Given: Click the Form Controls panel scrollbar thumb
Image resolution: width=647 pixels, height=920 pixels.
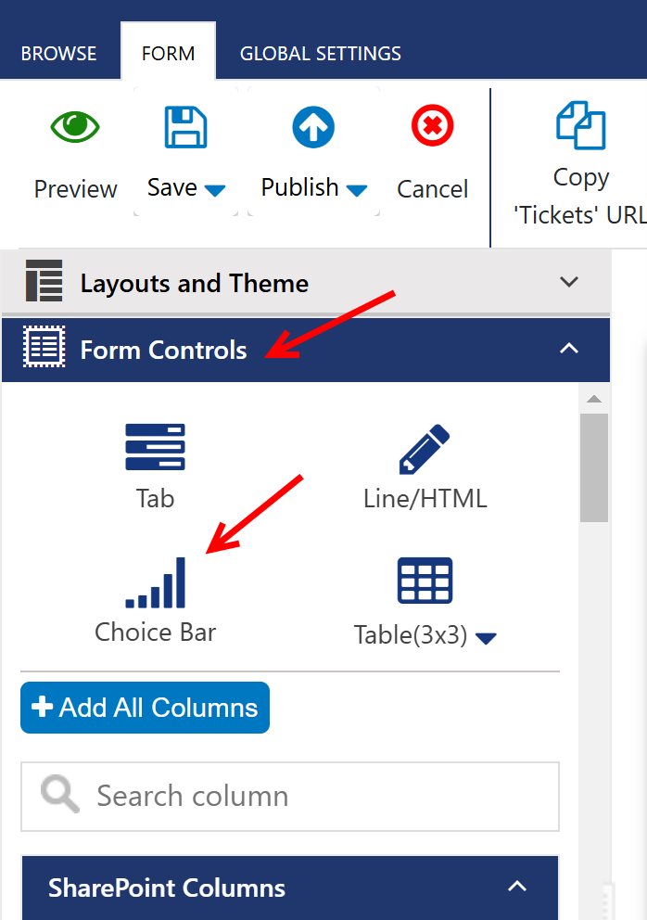Looking at the screenshot, I should [594, 466].
